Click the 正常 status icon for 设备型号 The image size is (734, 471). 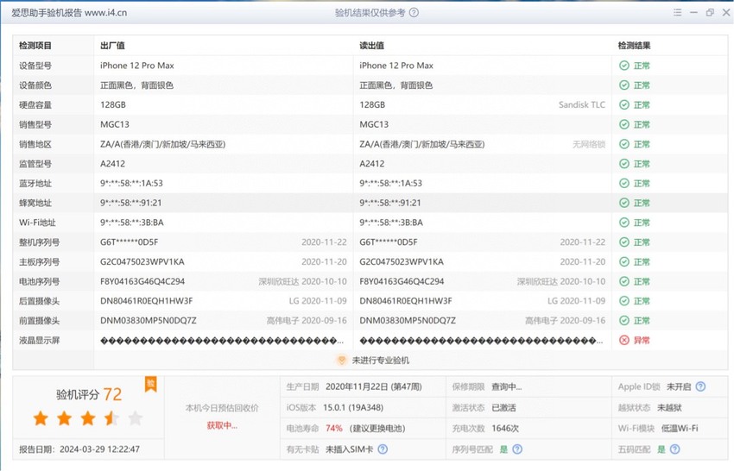[624, 66]
